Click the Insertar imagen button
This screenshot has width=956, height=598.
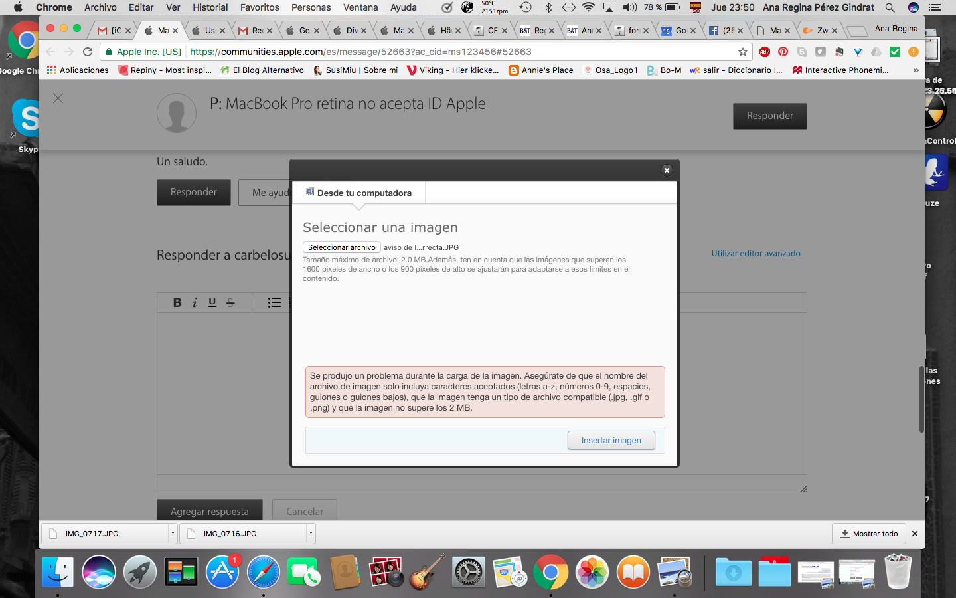pyautogui.click(x=611, y=441)
